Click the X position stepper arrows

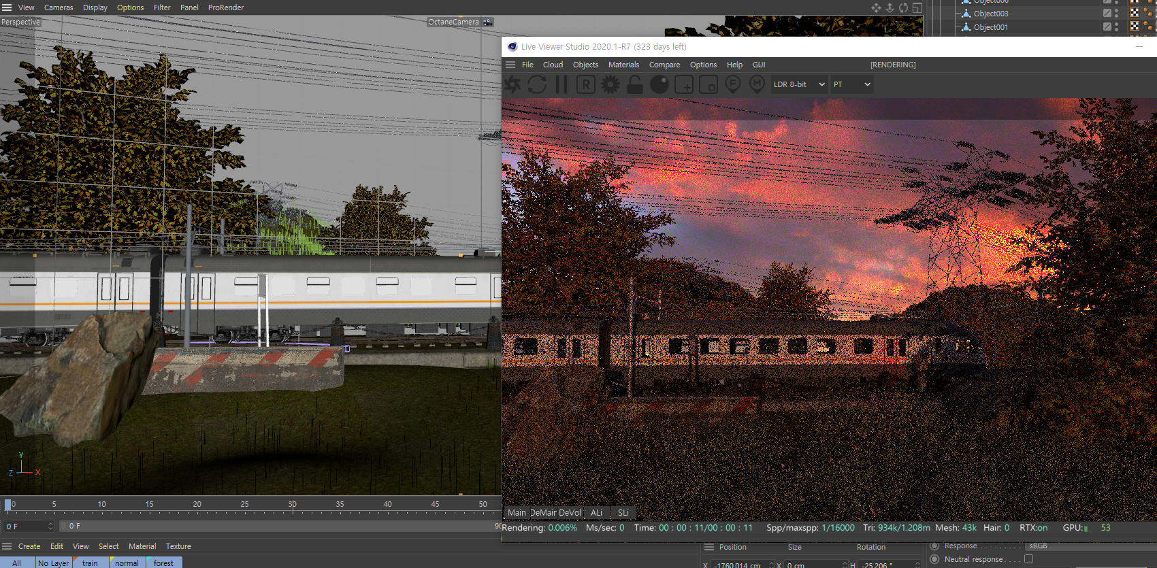click(771, 565)
